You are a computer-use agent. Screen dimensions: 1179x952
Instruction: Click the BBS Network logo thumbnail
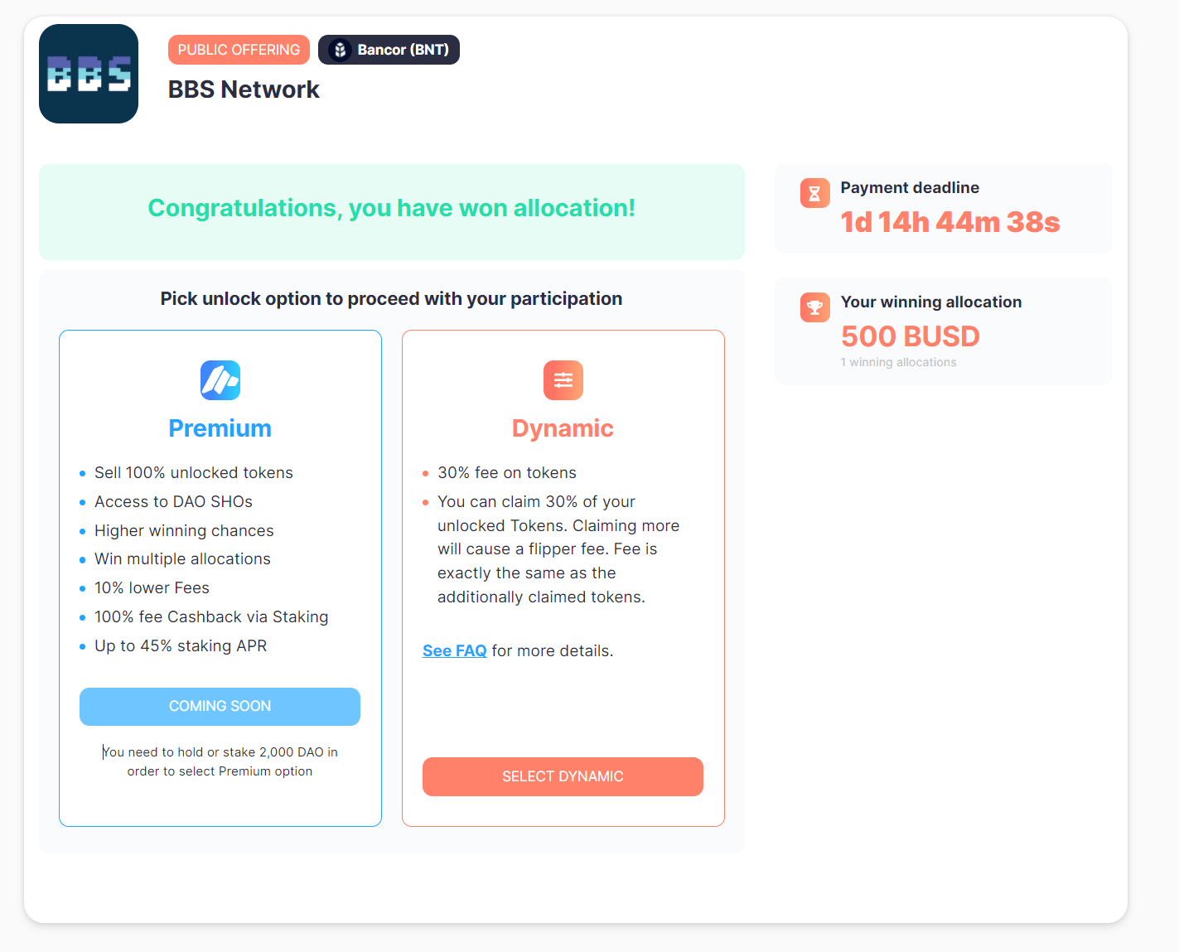[x=89, y=74]
